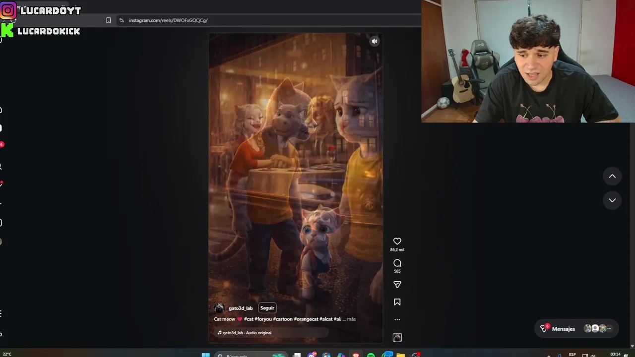Click the avatar group beside Mensajes
The height and width of the screenshot is (357, 635).
pyautogui.click(x=598, y=328)
